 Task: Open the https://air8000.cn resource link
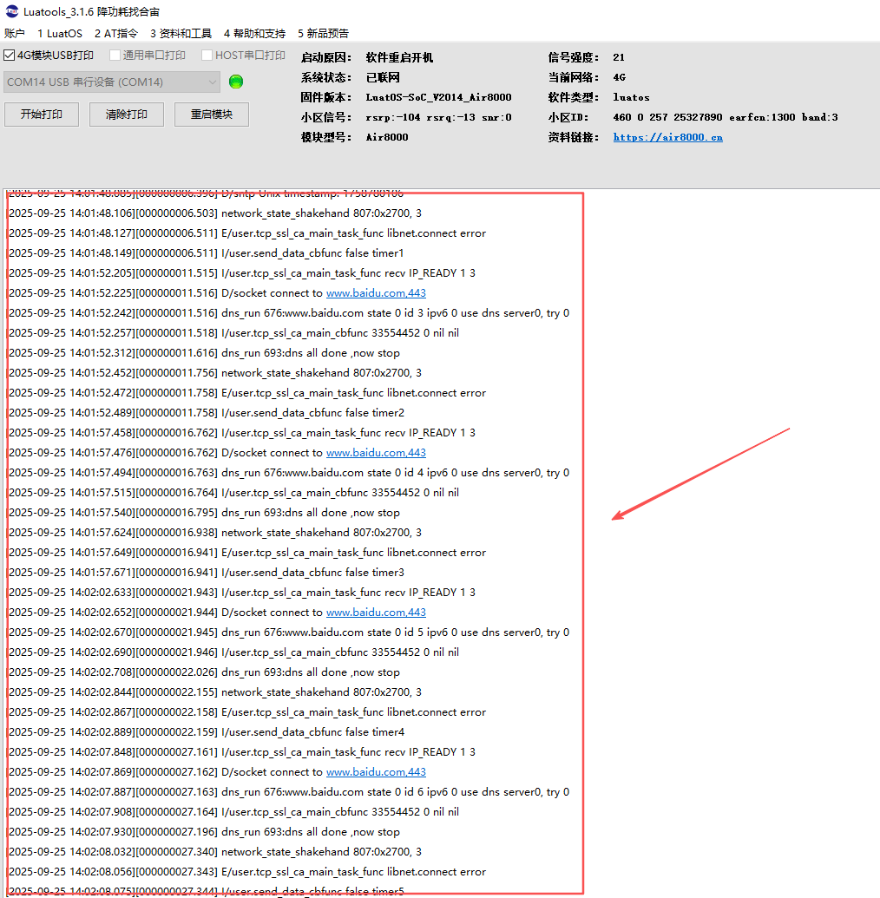click(667, 137)
